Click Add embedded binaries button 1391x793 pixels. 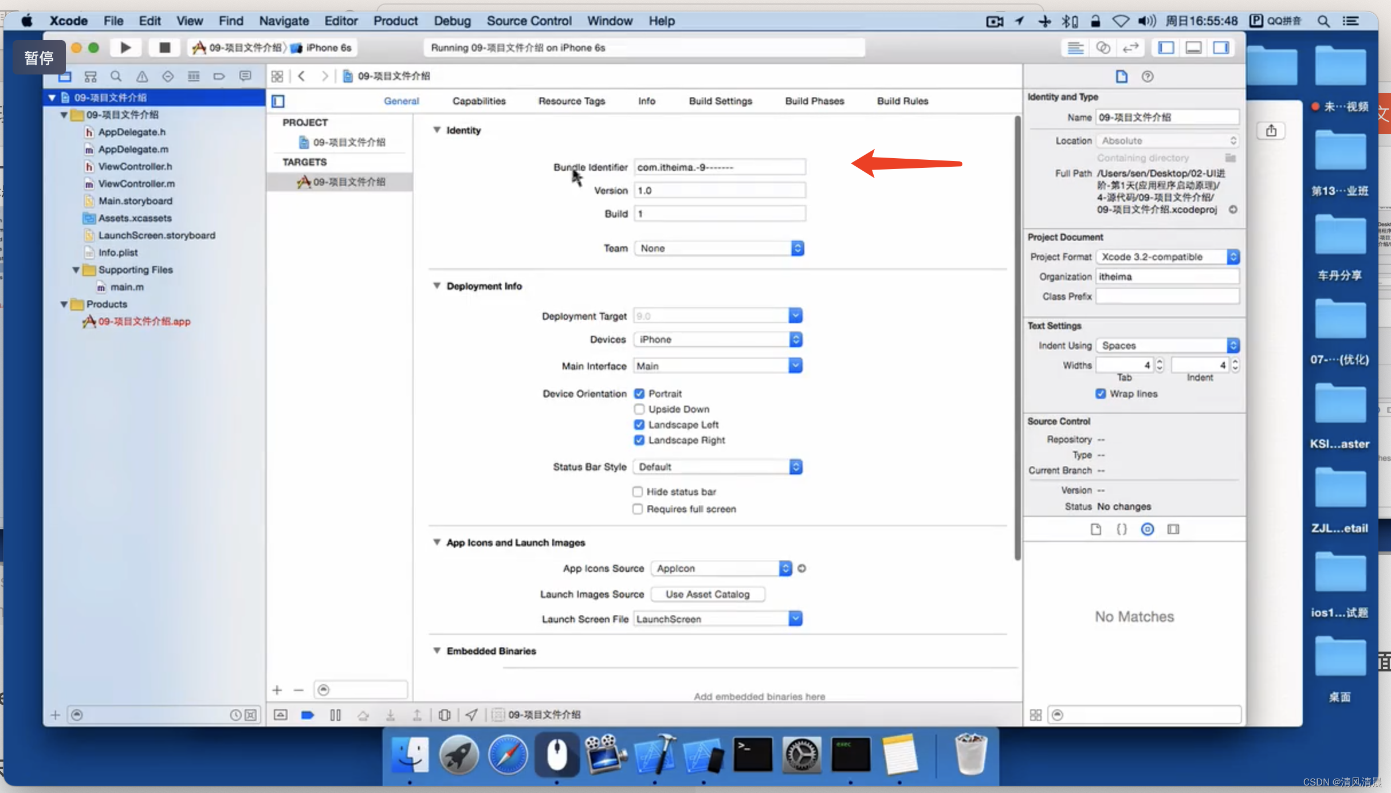[x=277, y=690]
